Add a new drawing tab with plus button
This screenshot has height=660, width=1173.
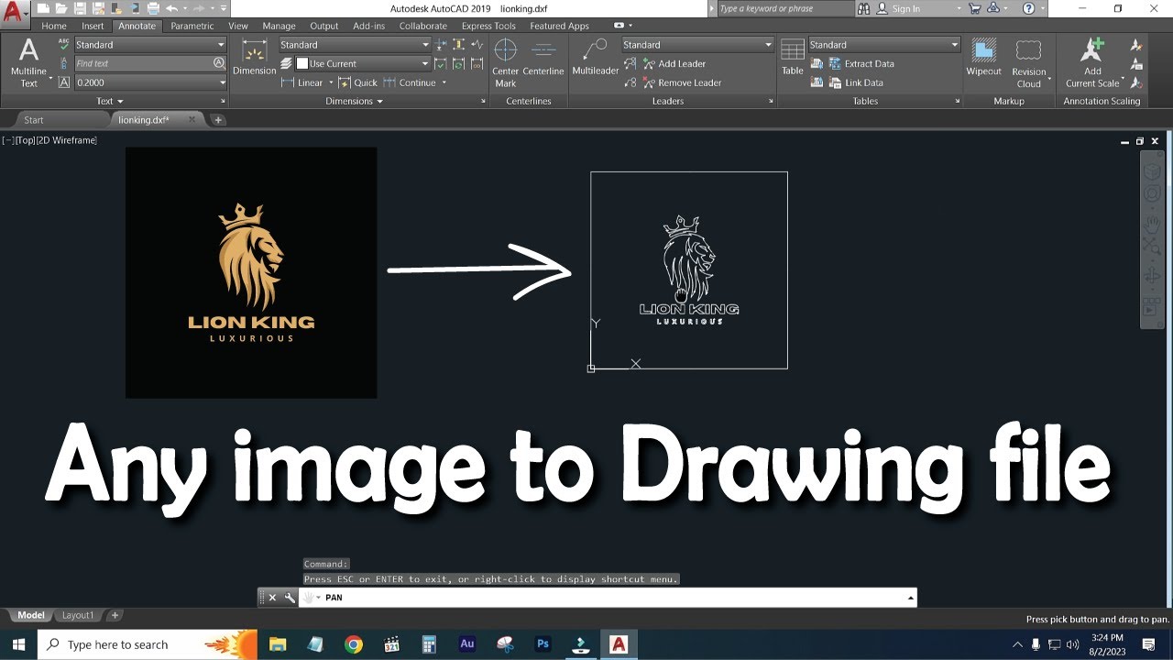click(217, 120)
